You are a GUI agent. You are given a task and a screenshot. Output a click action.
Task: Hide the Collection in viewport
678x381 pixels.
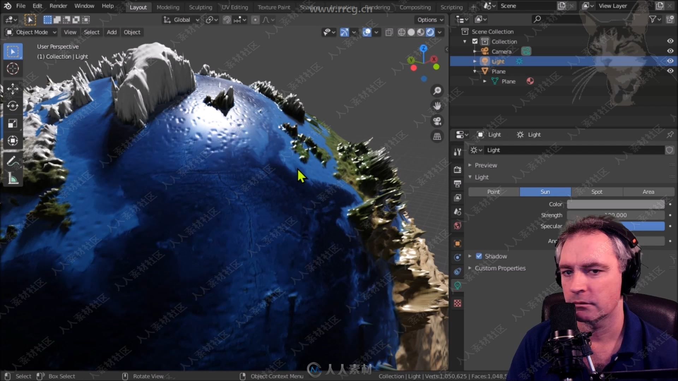670,41
